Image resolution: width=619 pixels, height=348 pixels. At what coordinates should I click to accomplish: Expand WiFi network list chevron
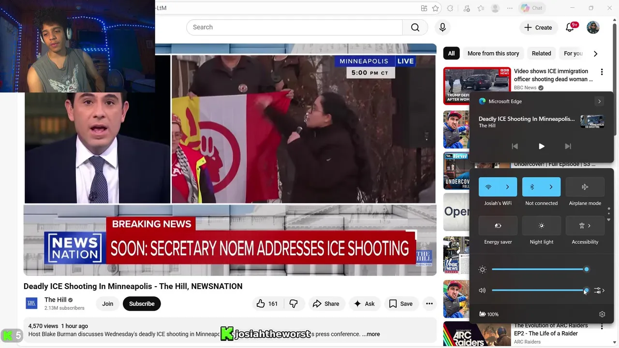pyautogui.click(x=508, y=187)
